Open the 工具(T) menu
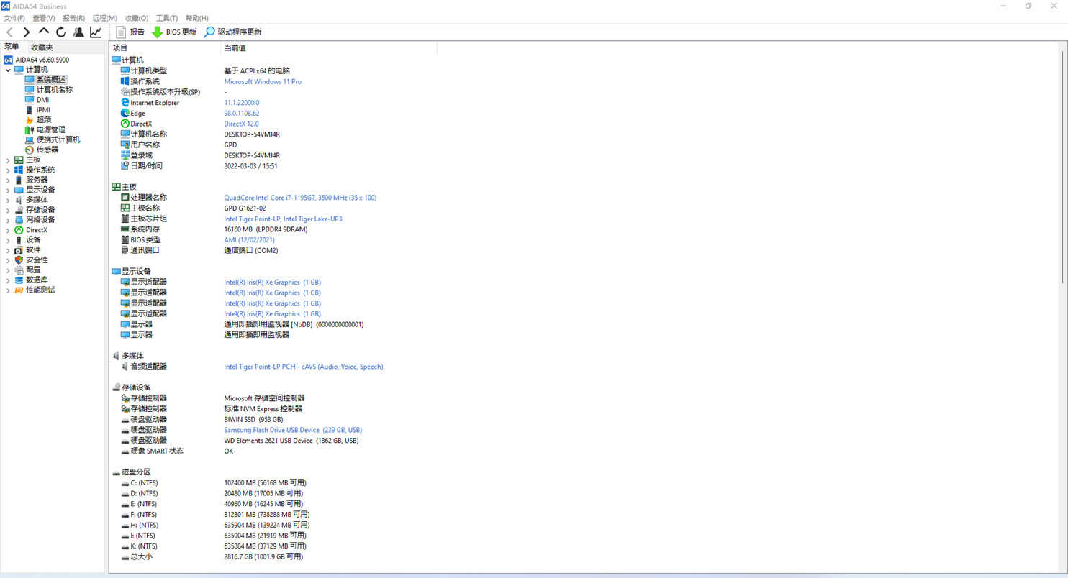 tap(167, 18)
